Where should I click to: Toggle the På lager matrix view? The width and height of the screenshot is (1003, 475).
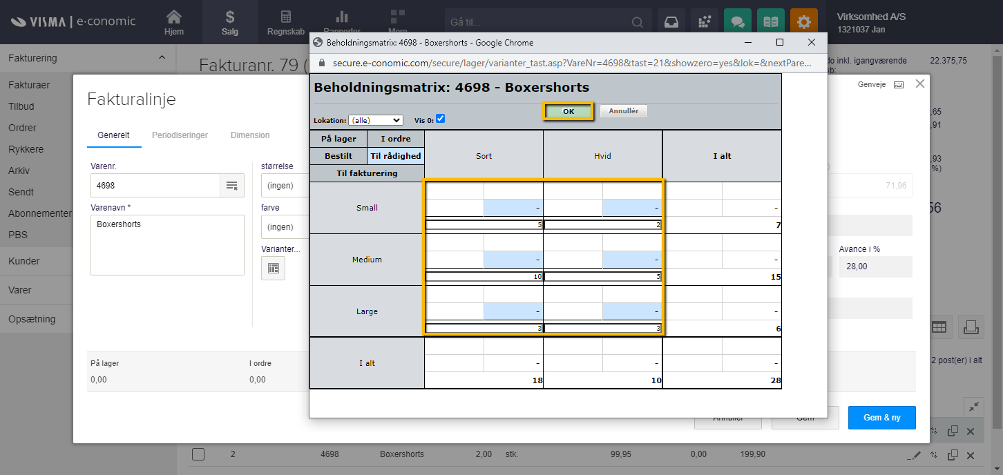pos(338,139)
